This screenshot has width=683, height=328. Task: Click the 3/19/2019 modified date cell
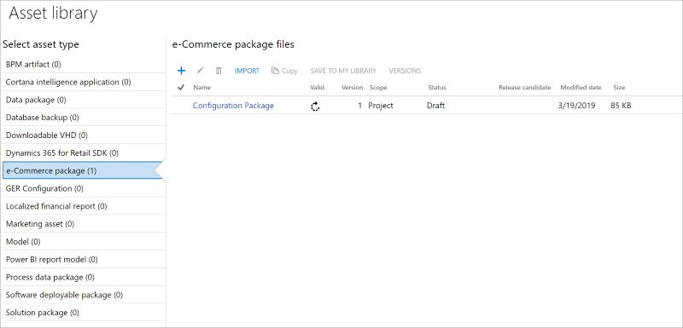tap(577, 105)
